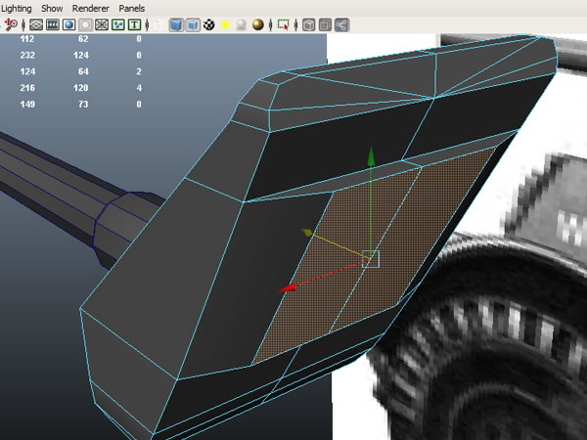Click the Textured checker-sphere icon

(x=208, y=24)
